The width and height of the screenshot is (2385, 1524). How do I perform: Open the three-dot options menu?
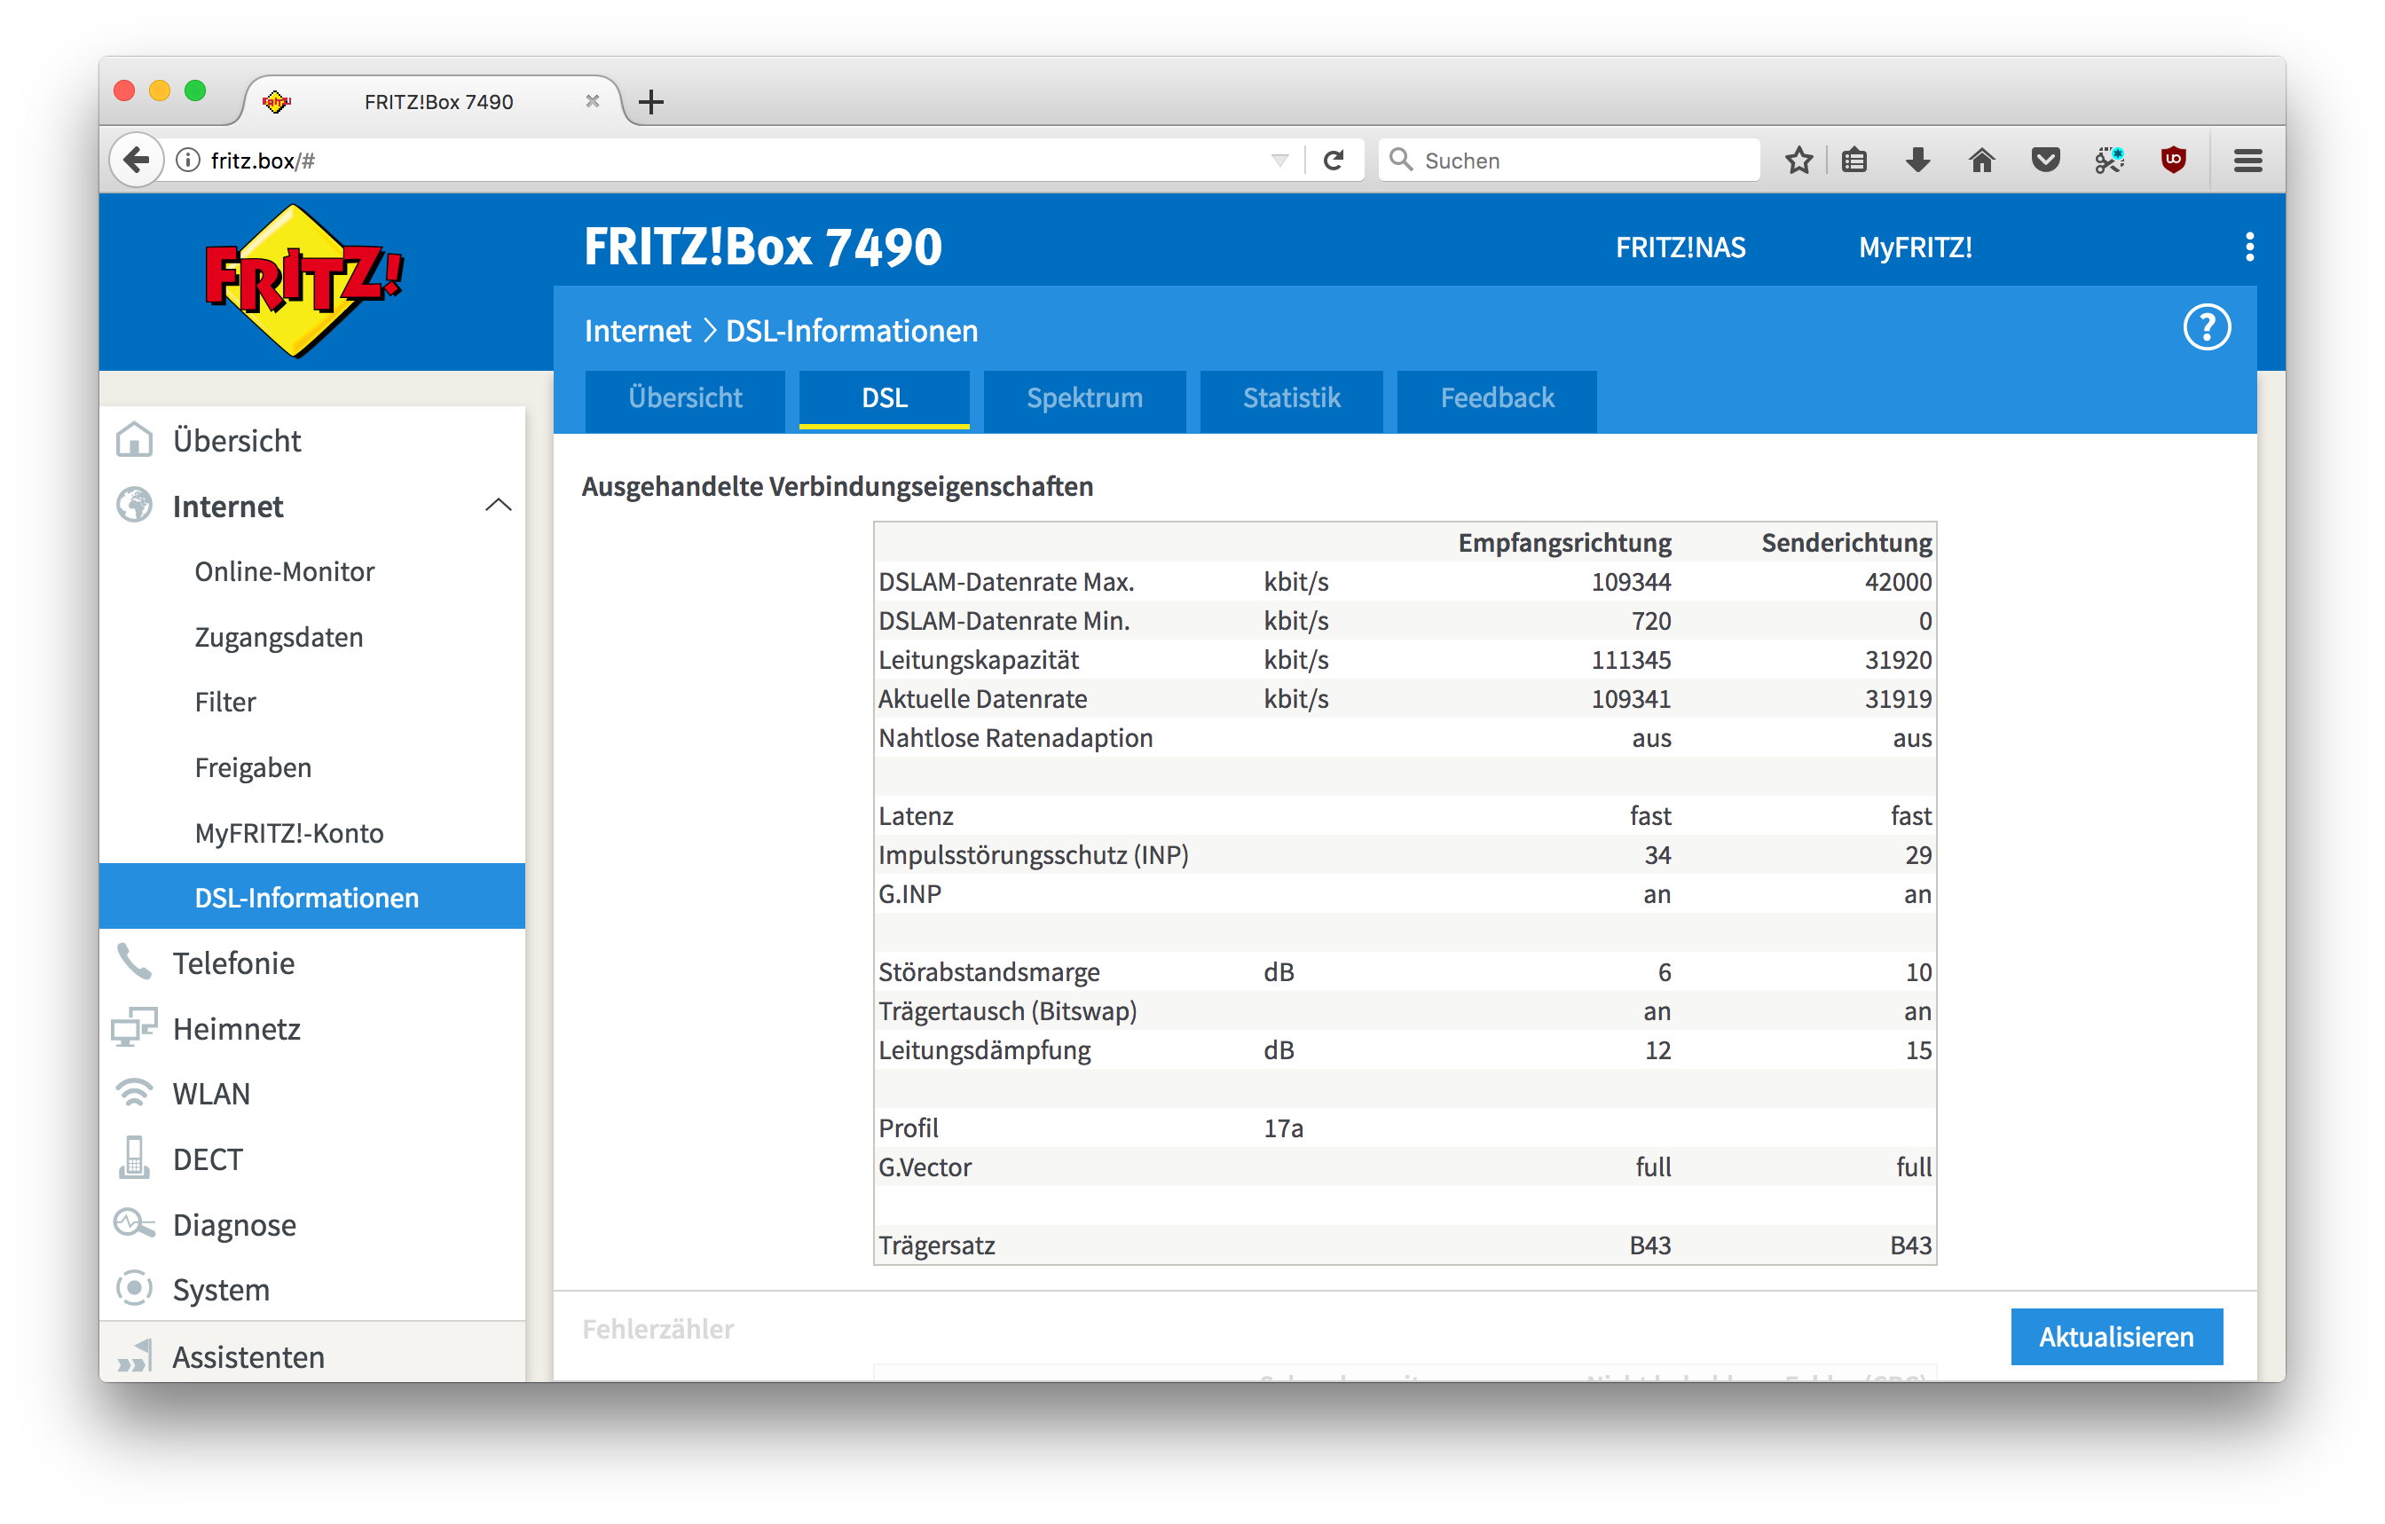2248,247
